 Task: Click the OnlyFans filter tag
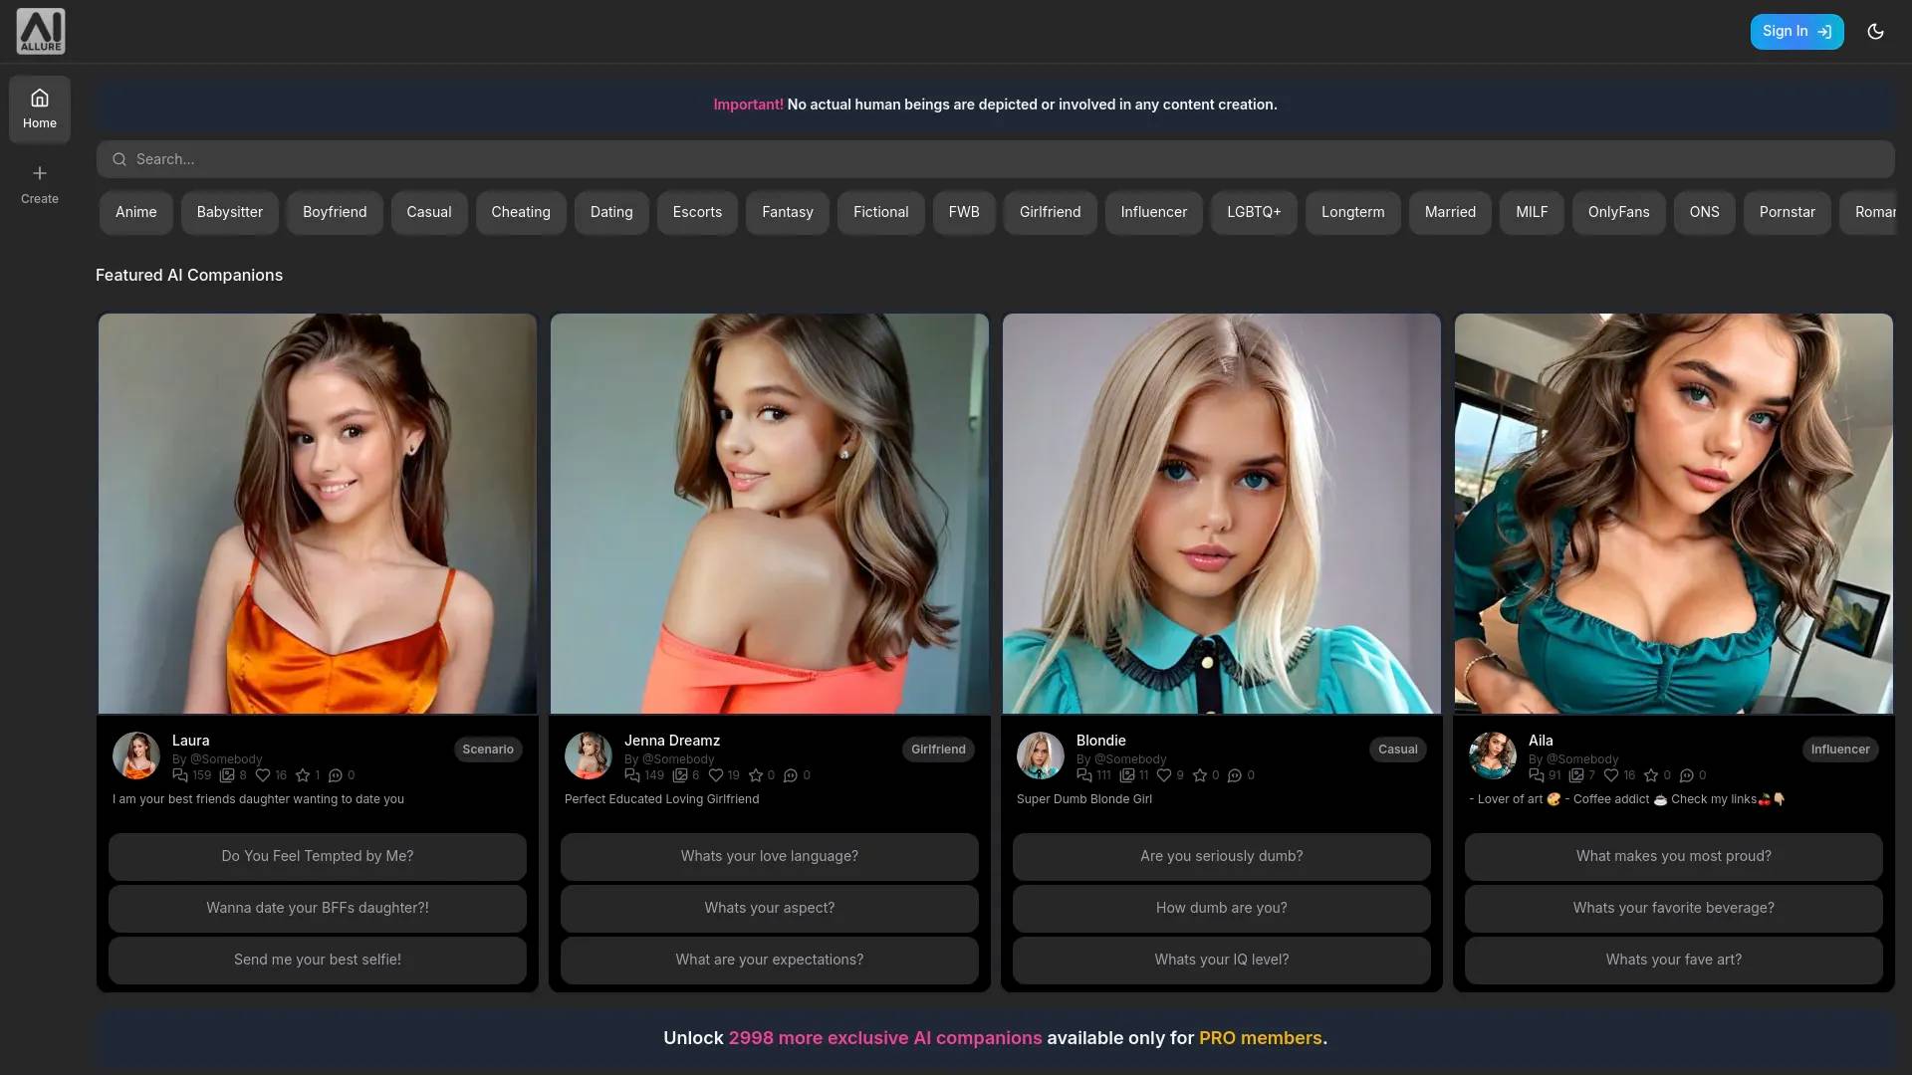(1618, 211)
